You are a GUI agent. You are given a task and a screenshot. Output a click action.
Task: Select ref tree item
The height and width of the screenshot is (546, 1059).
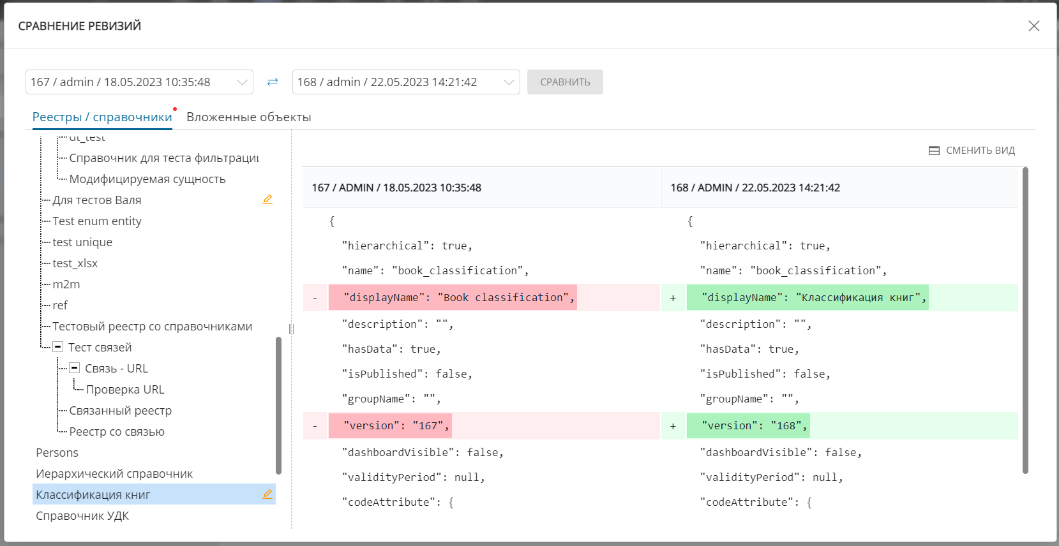(x=60, y=305)
